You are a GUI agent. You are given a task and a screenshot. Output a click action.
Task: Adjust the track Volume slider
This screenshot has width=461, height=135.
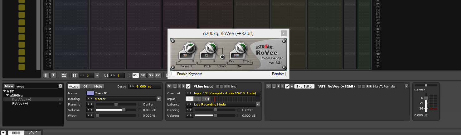116,110
